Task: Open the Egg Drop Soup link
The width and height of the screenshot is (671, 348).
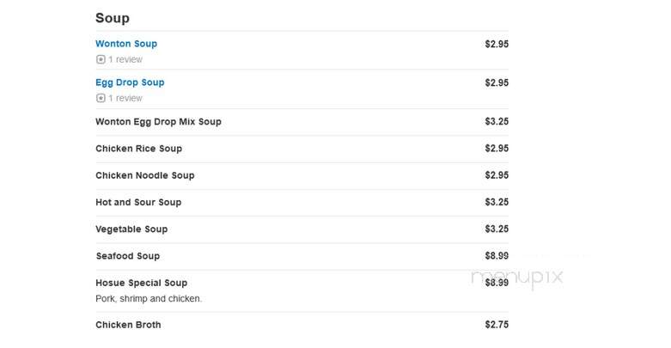Action: coord(130,82)
